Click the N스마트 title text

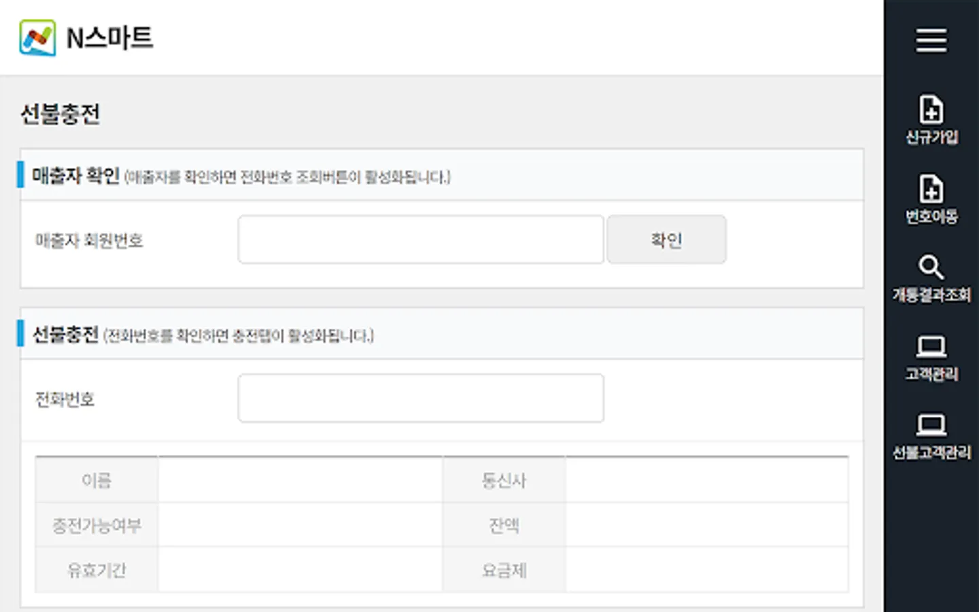[109, 38]
